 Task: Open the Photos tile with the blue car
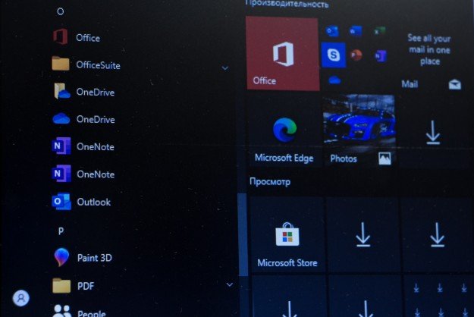coord(359,130)
